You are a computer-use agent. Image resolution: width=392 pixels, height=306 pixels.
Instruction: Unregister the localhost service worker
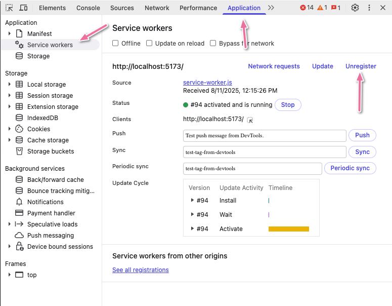point(361,66)
